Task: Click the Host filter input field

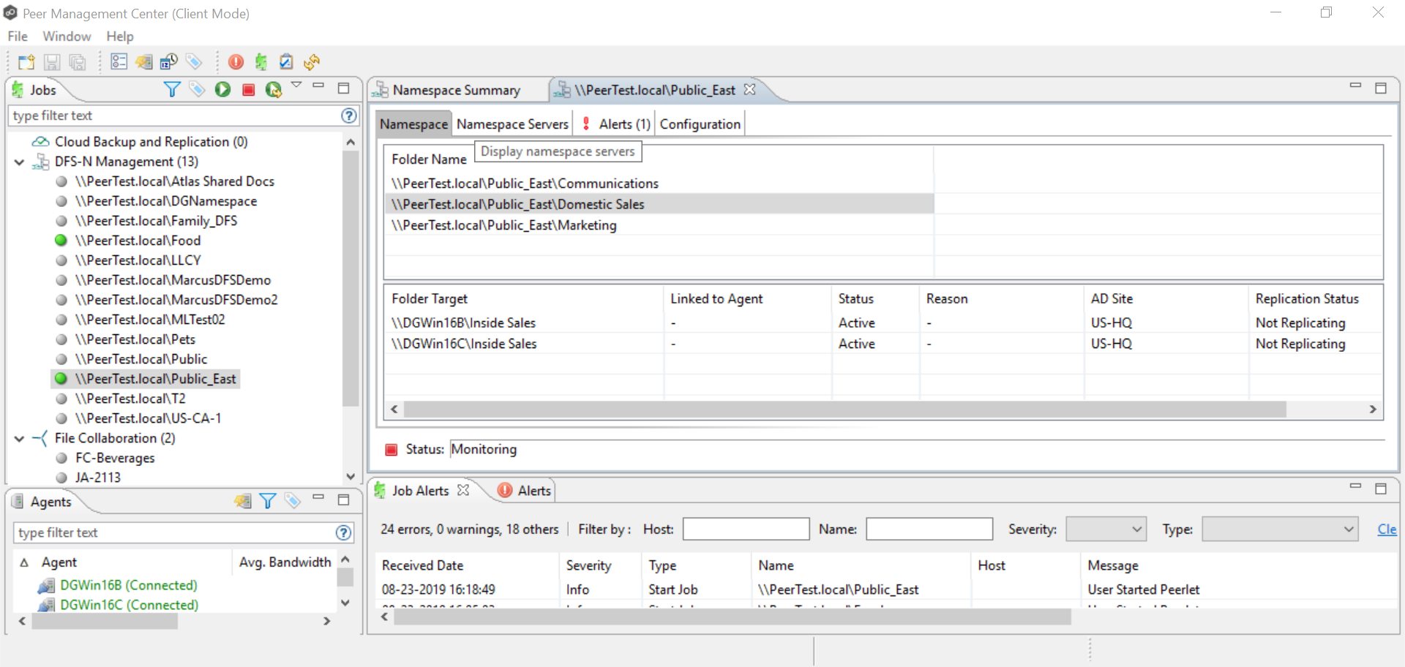Action: (746, 529)
